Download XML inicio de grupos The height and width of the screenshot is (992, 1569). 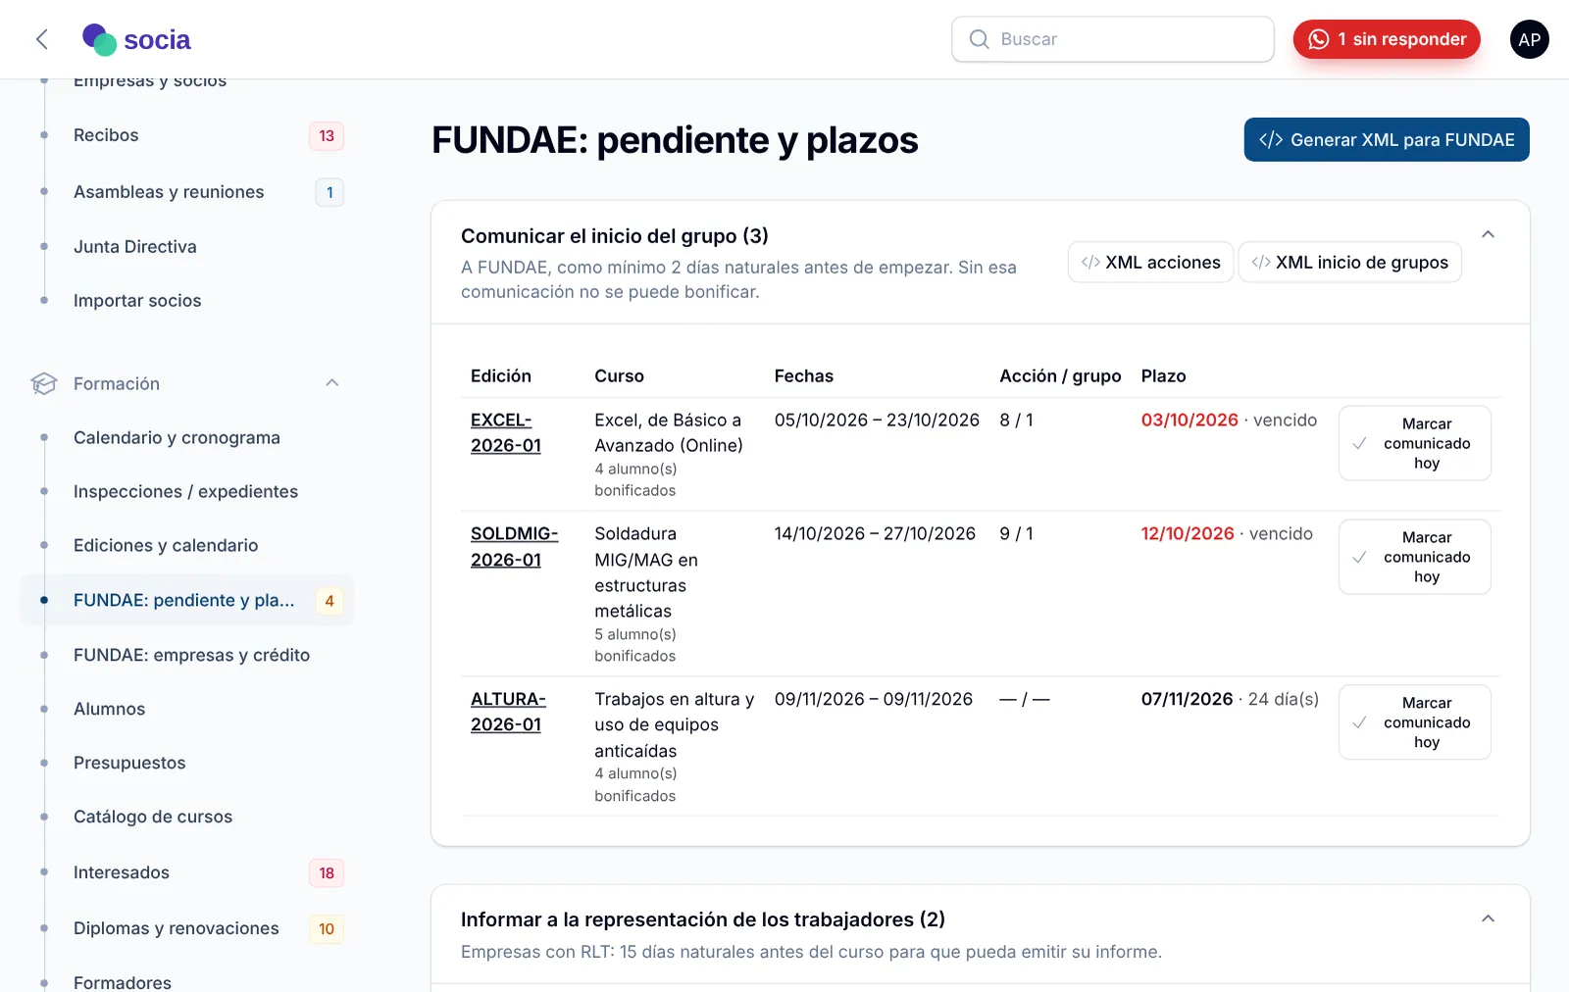pos(1349,262)
